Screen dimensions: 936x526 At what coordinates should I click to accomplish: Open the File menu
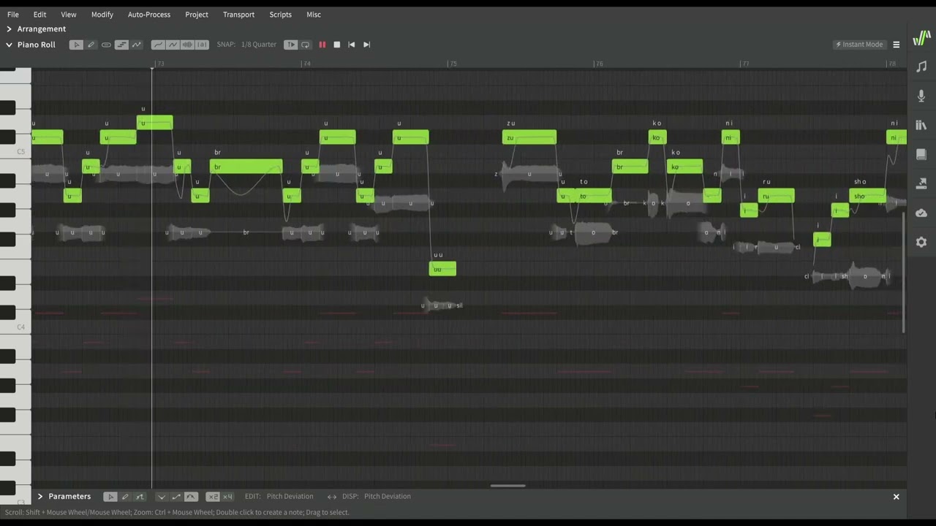point(13,15)
